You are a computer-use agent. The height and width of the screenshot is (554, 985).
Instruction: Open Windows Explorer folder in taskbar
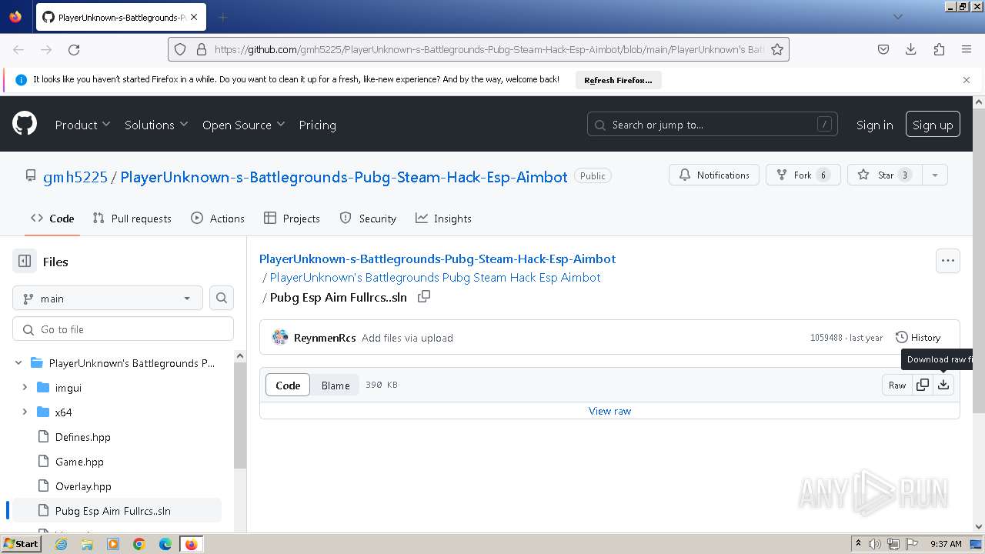click(x=87, y=544)
